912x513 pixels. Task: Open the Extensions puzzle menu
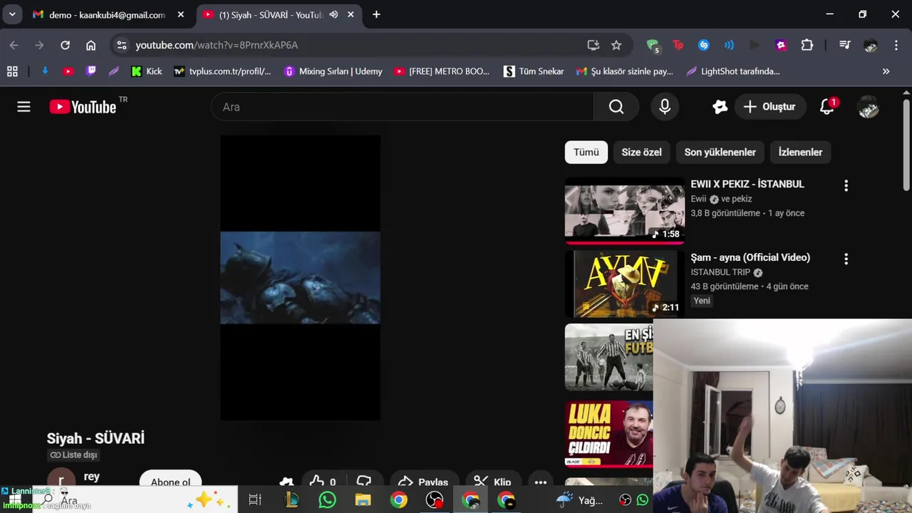click(x=807, y=45)
